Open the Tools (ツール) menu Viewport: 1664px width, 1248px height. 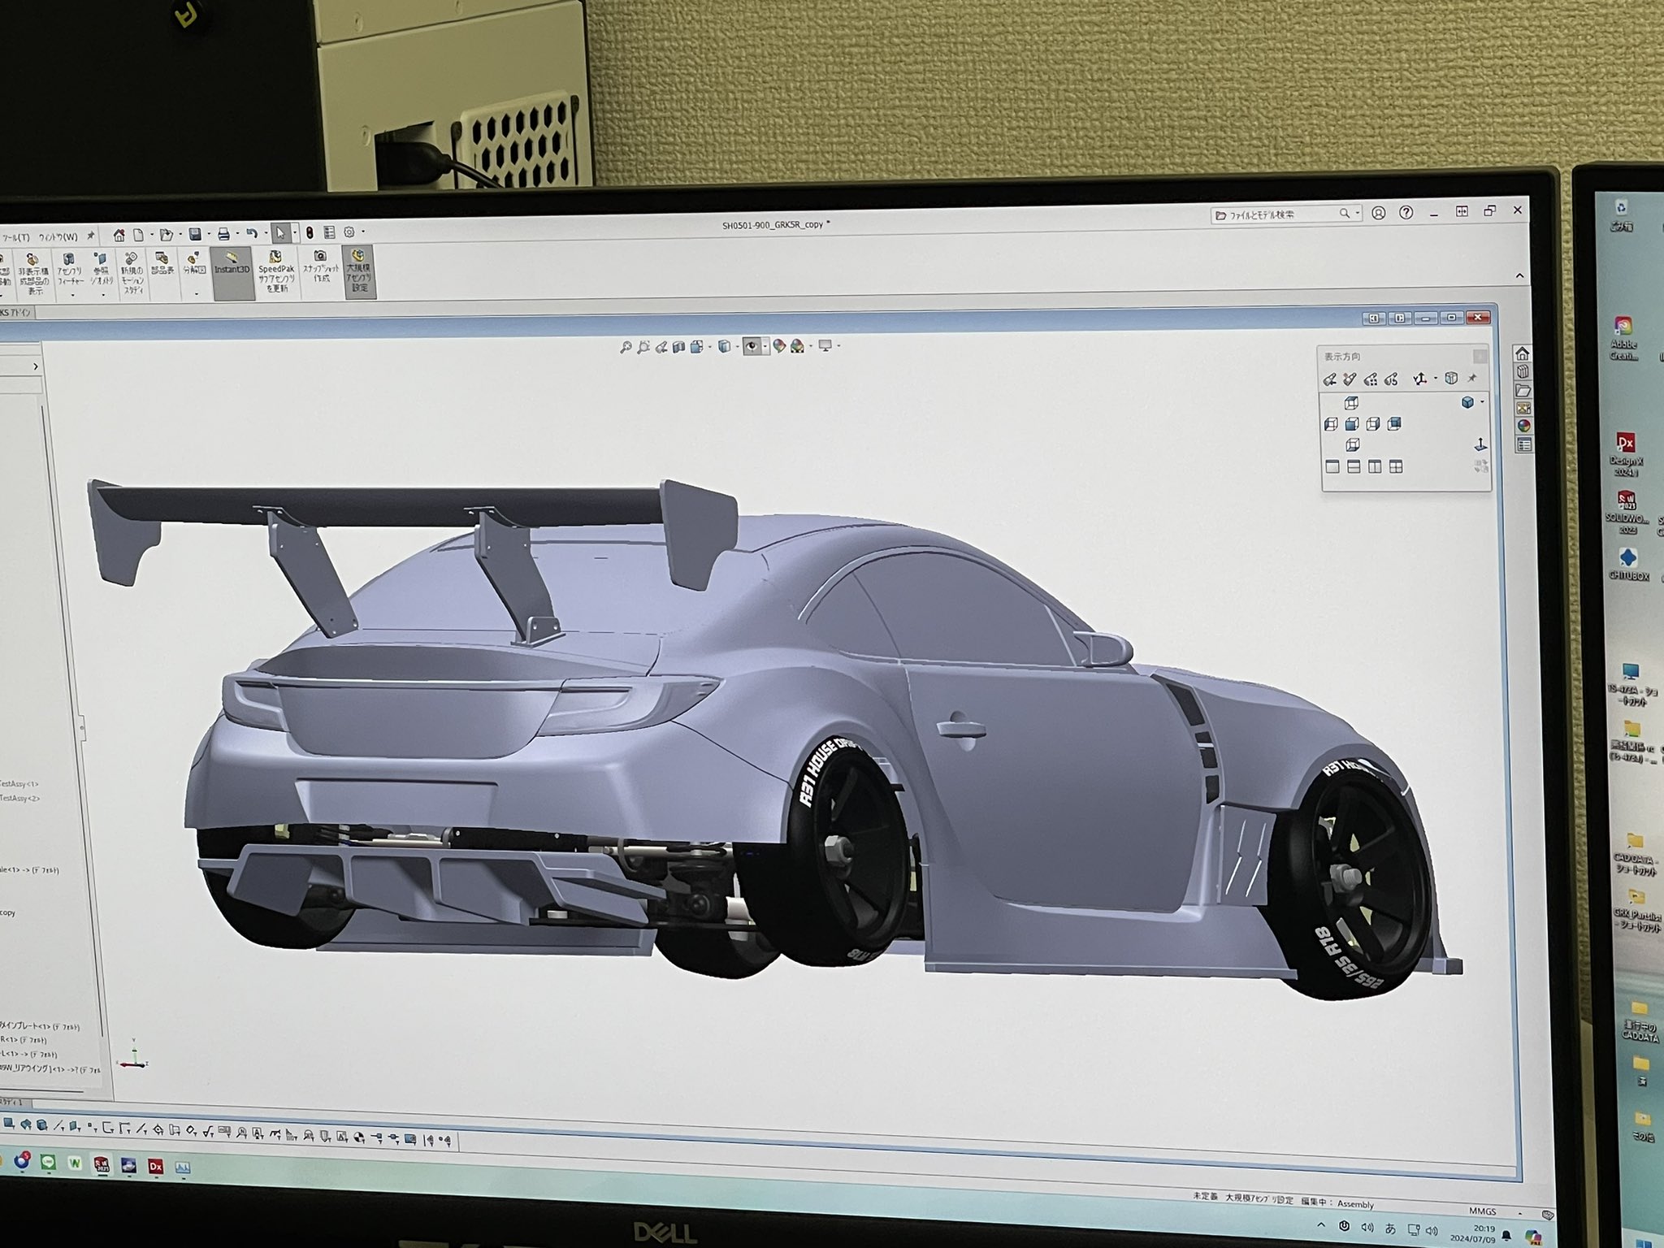(15, 237)
